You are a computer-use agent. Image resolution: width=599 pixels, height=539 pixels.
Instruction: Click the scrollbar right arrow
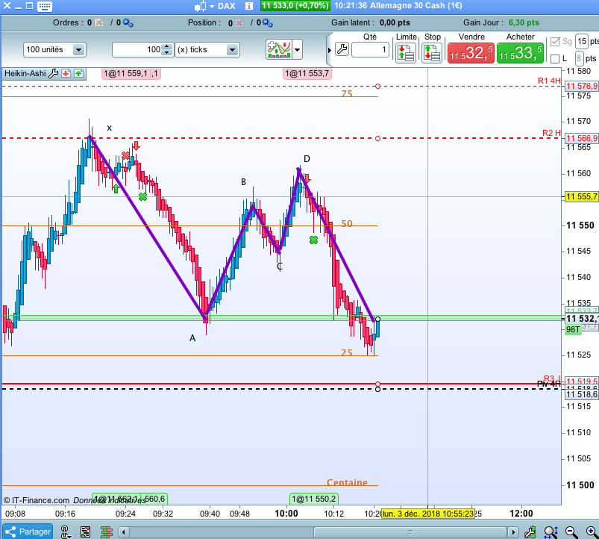tap(513, 532)
